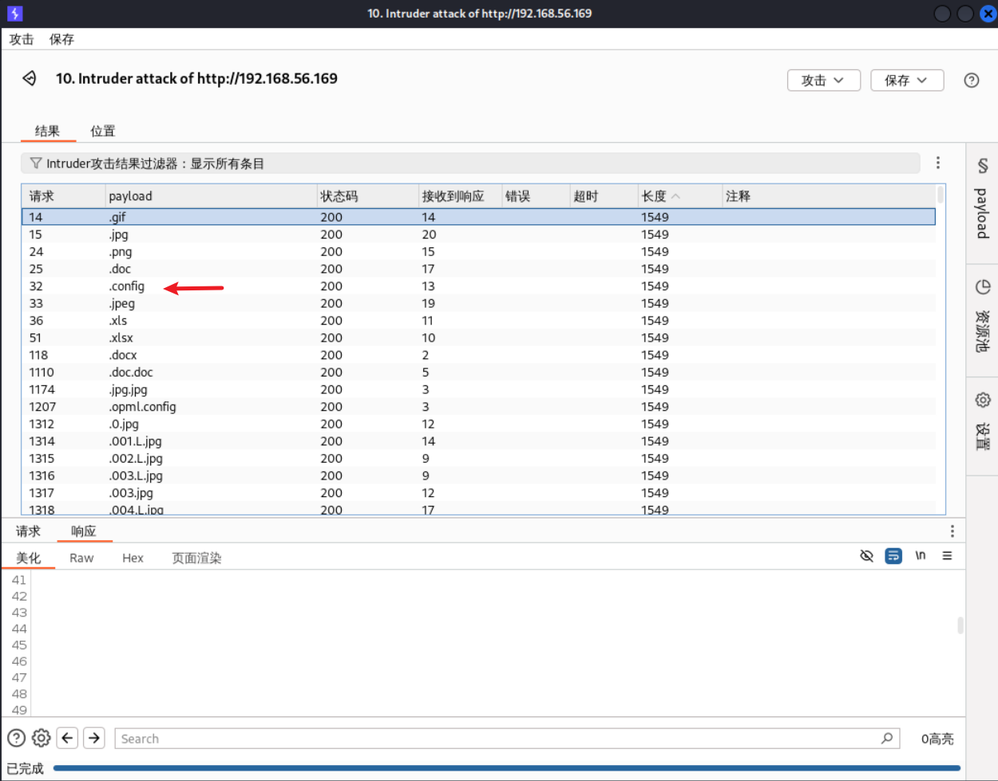Go to previous search match arrow
Viewport: 998px width, 781px height.
click(68, 738)
